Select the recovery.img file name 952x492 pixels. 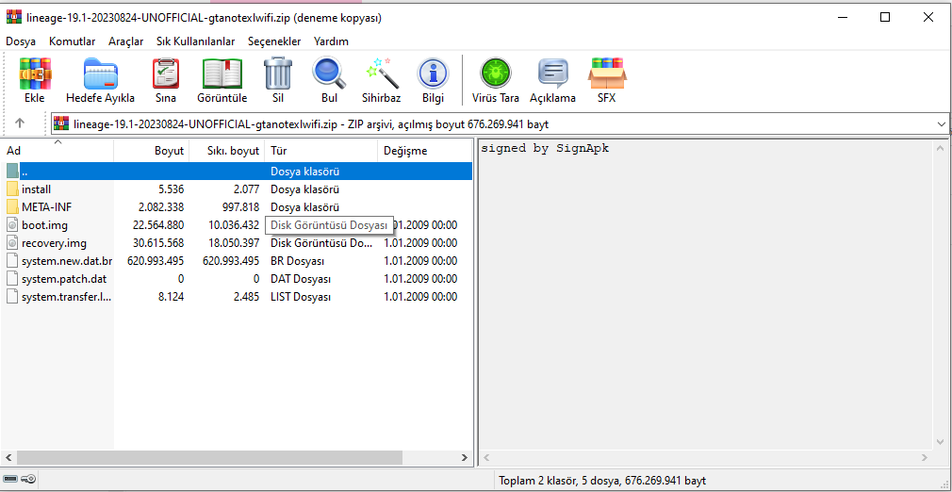coord(54,243)
